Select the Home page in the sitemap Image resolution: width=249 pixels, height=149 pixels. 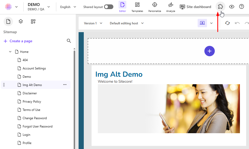point(24,52)
